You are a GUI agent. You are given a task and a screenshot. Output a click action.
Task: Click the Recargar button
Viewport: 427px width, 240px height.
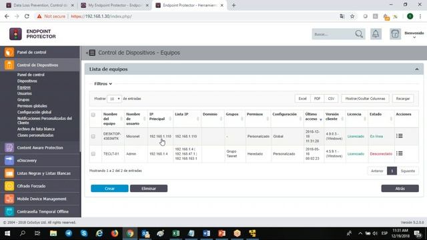(403, 99)
